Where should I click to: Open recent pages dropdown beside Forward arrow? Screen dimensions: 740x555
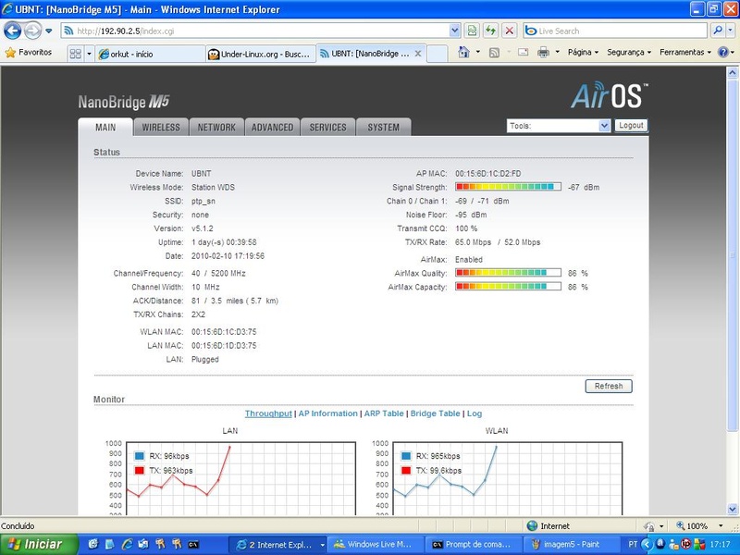tap(49, 31)
